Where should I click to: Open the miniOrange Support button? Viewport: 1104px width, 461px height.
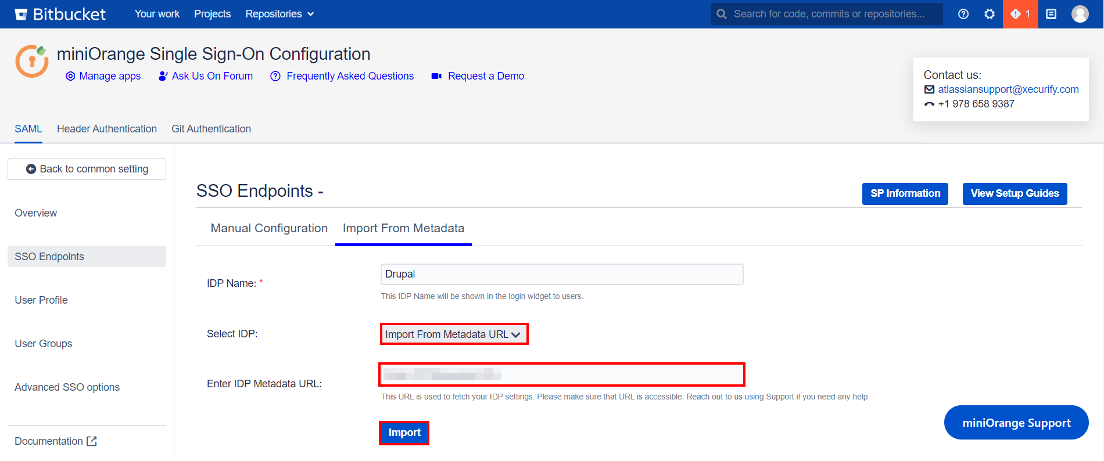tap(1016, 423)
